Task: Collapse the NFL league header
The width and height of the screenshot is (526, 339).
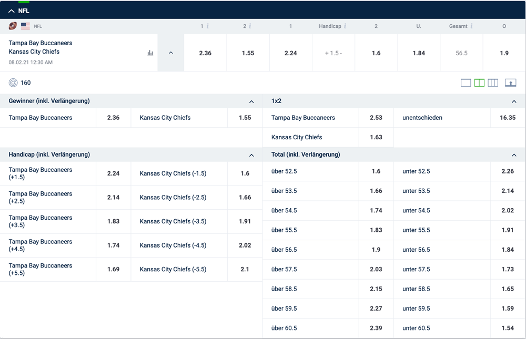Action: [12, 11]
